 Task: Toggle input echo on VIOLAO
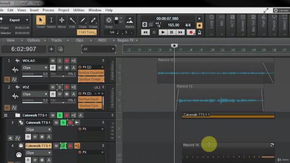coord(73,61)
